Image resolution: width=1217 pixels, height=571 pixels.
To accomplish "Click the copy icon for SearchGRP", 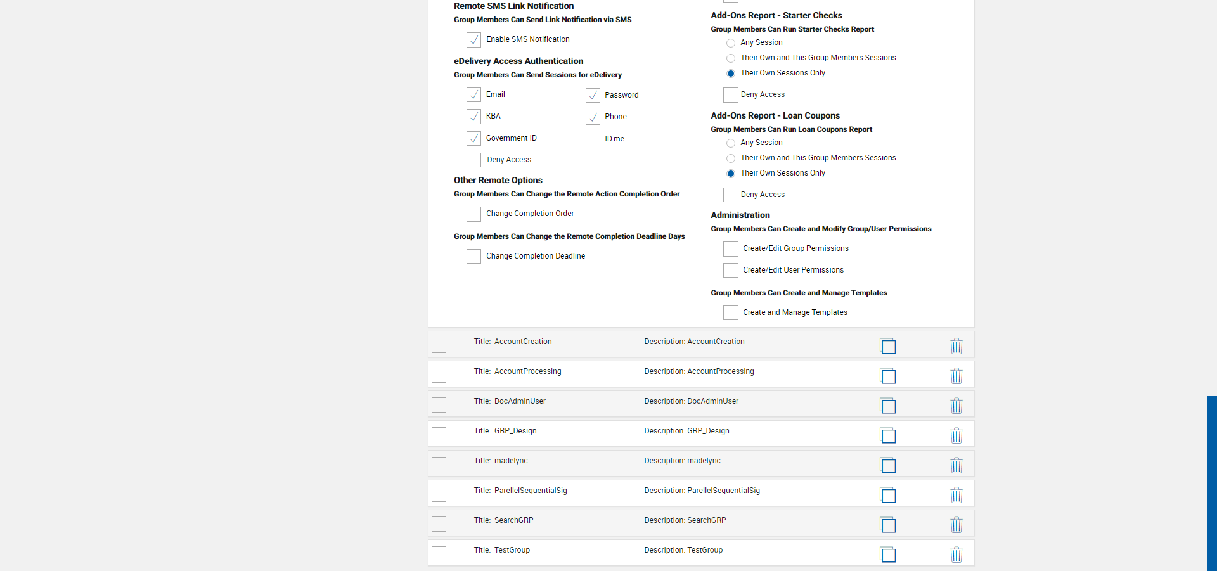I will [888, 525].
